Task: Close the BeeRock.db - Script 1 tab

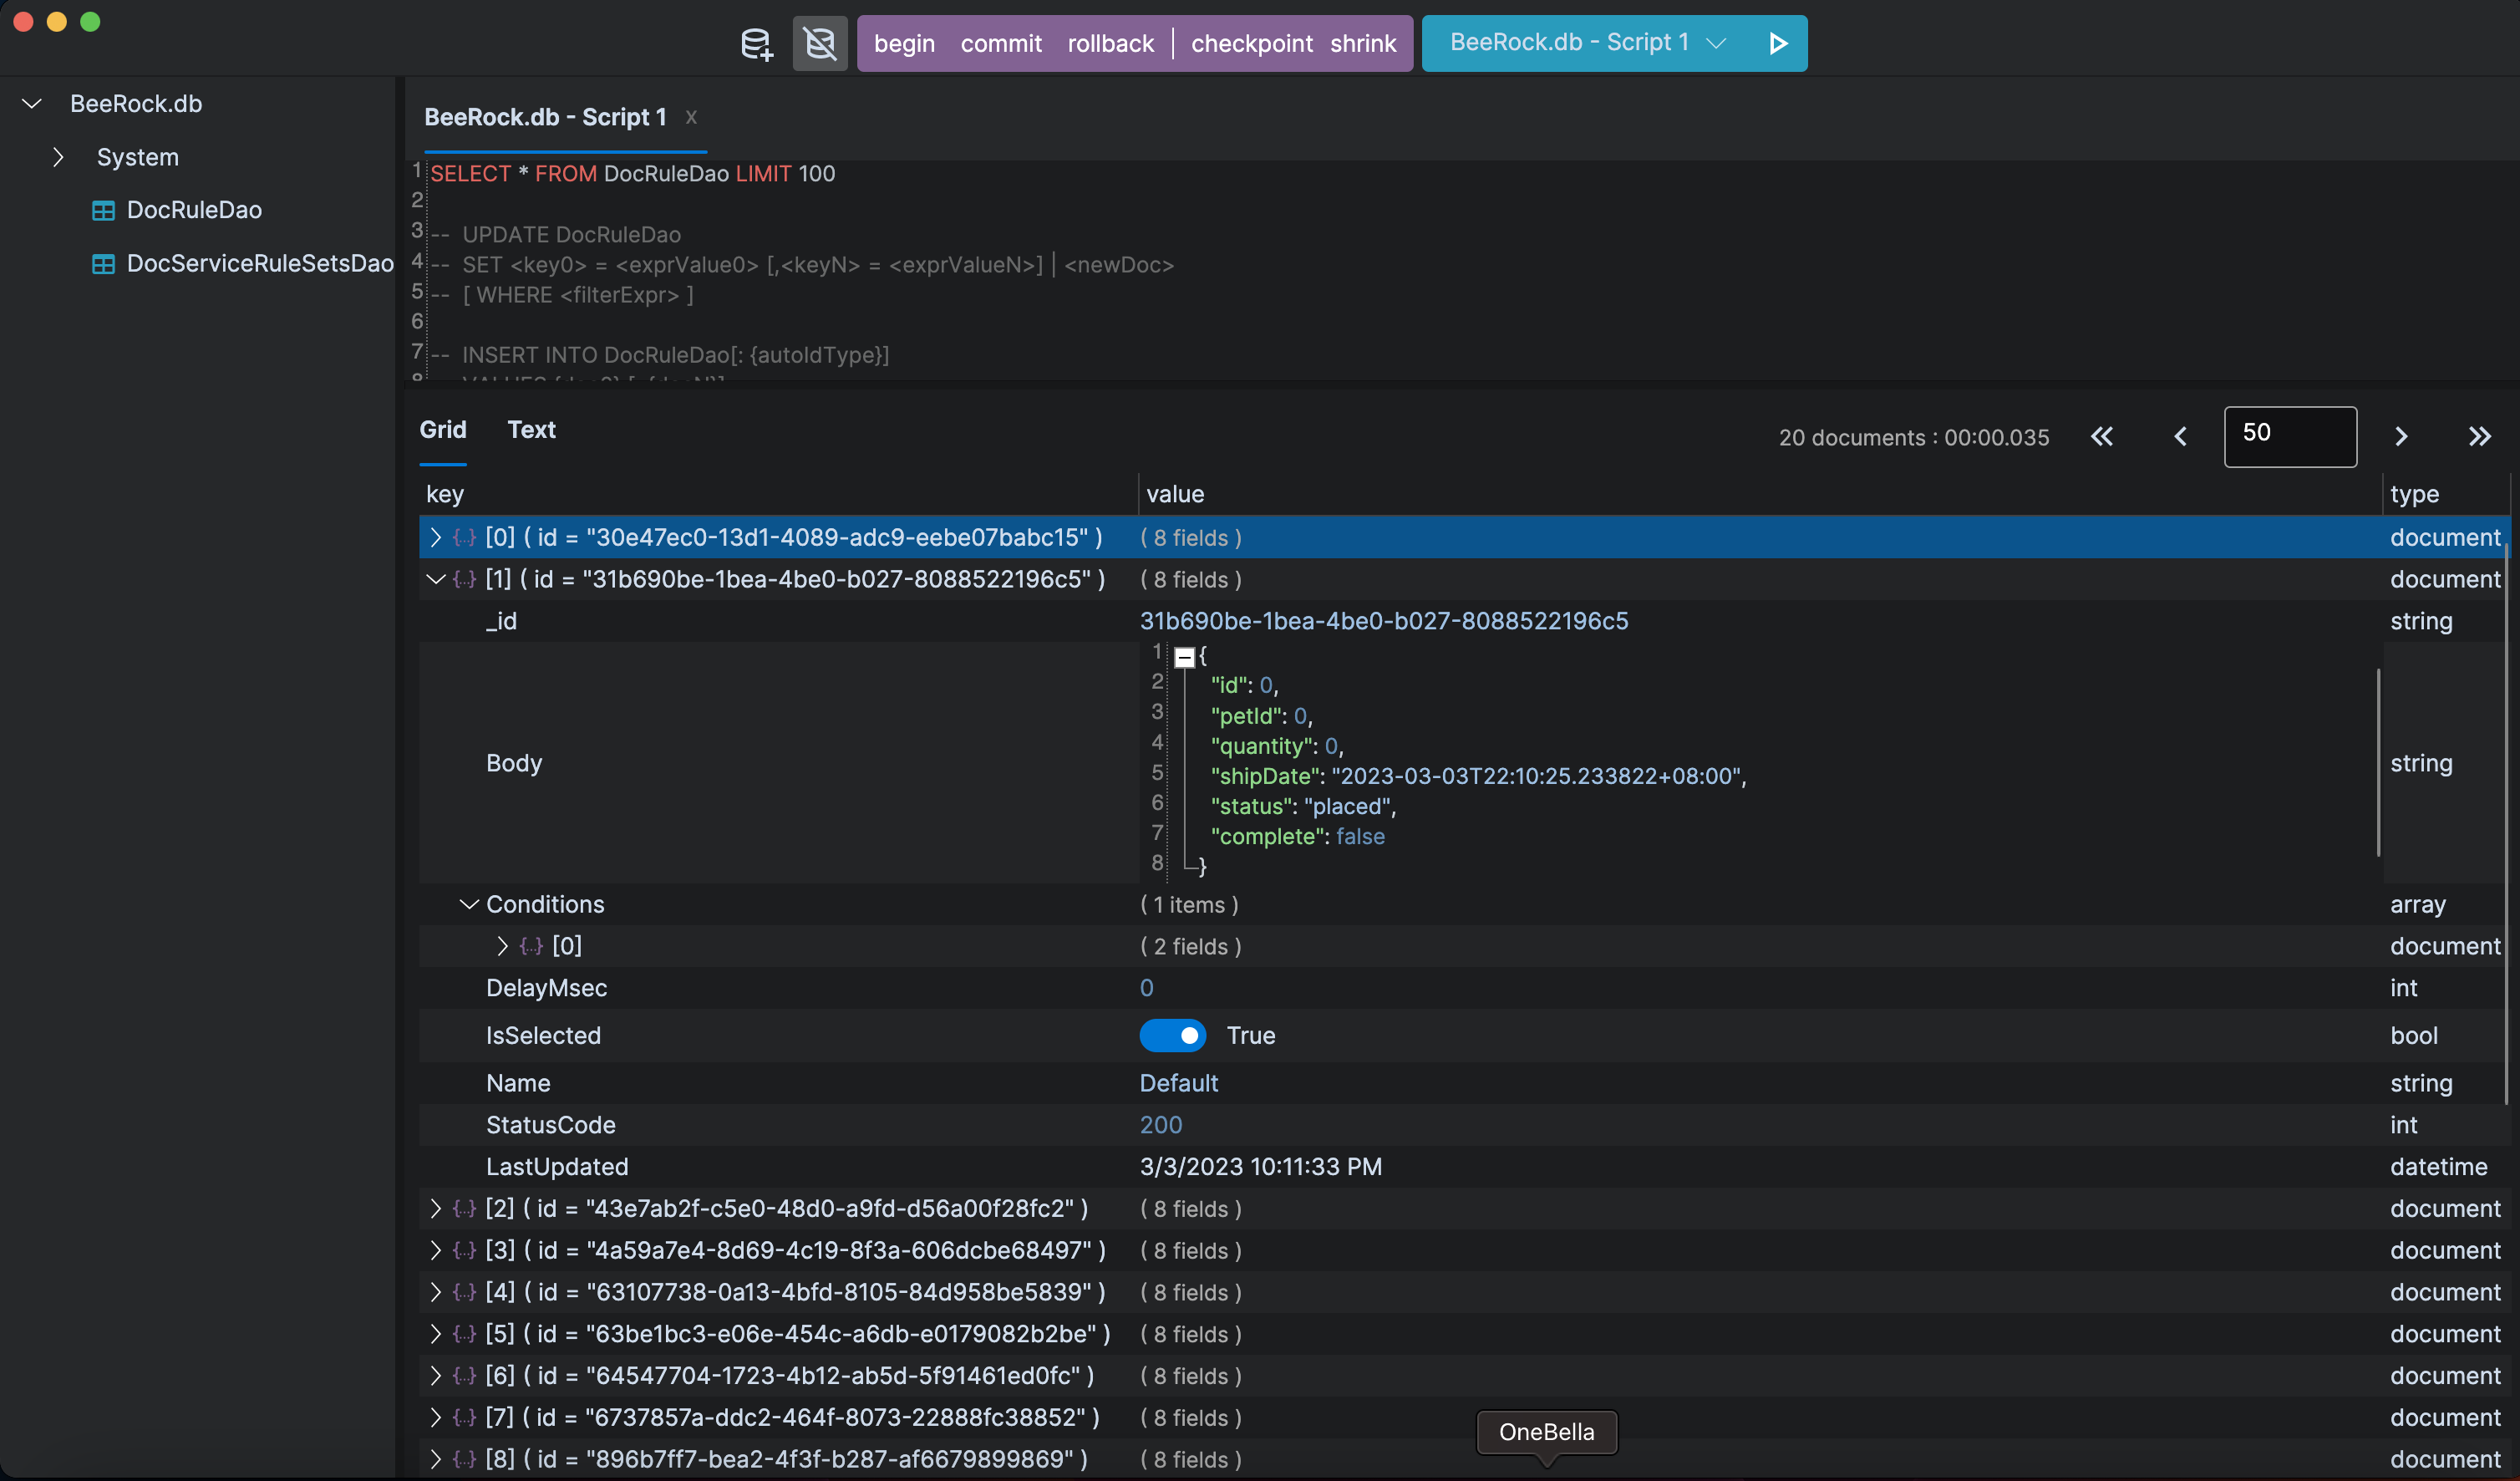Action: (x=691, y=117)
